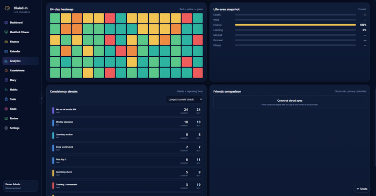Viewport: 376px width, 196px height.
Task: Click the Mindset label in Life-area snapshot
Action: (x=218, y=35)
